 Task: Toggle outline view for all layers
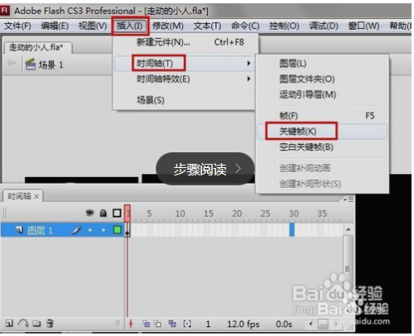(x=117, y=213)
